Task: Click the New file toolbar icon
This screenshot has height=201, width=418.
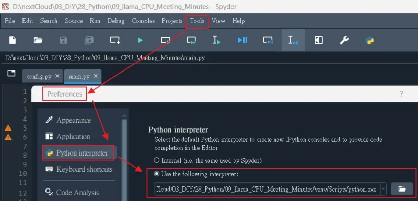Action: coord(13,40)
